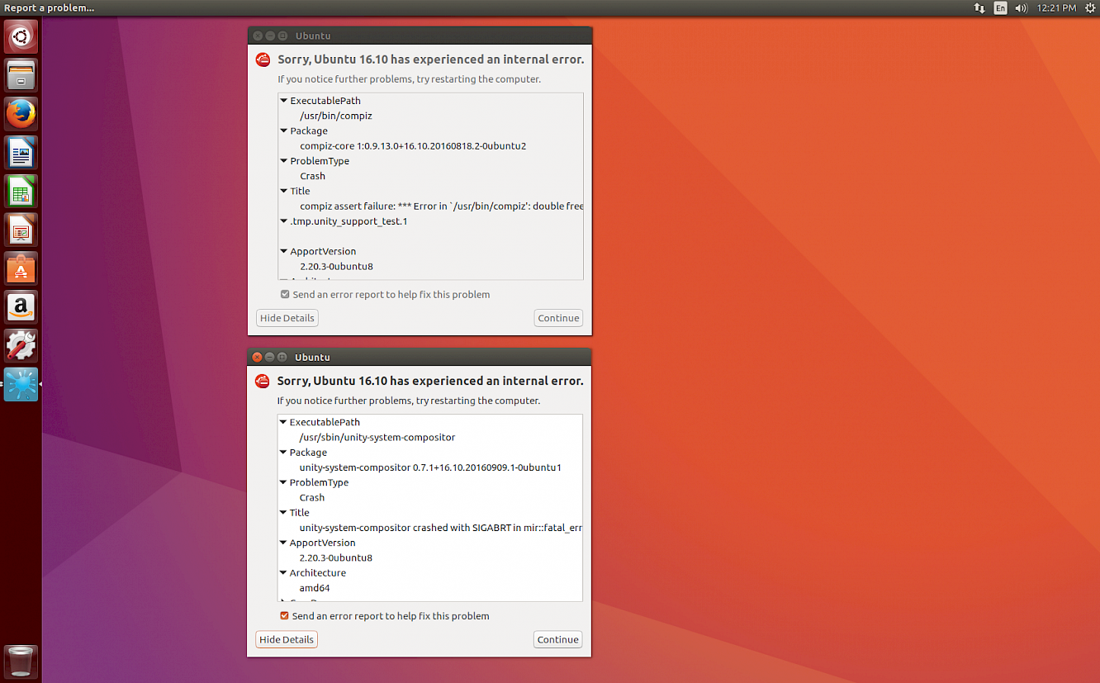The width and height of the screenshot is (1100, 683).
Task: Collapse Package row in unity-system-compositor dialog
Action: tap(282, 452)
